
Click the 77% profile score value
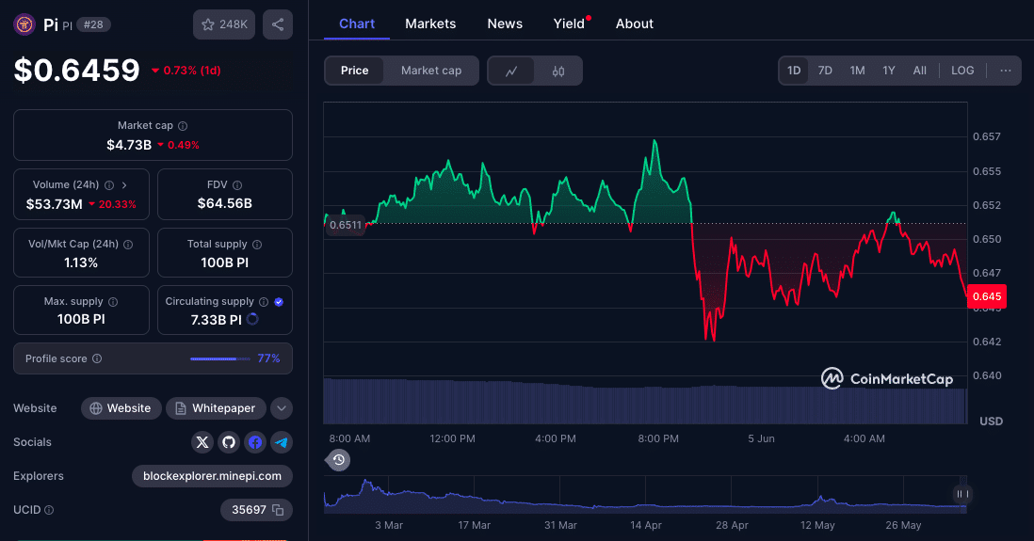pyautogui.click(x=269, y=358)
